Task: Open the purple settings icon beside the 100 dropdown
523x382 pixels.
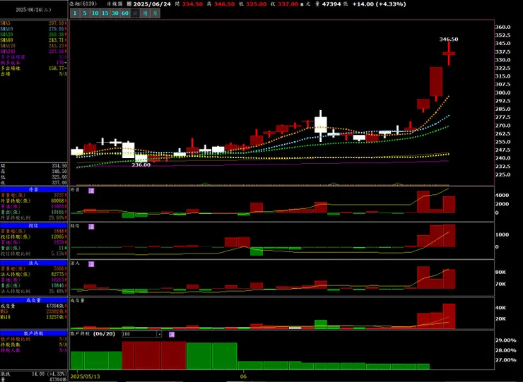Action: coord(172,334)
